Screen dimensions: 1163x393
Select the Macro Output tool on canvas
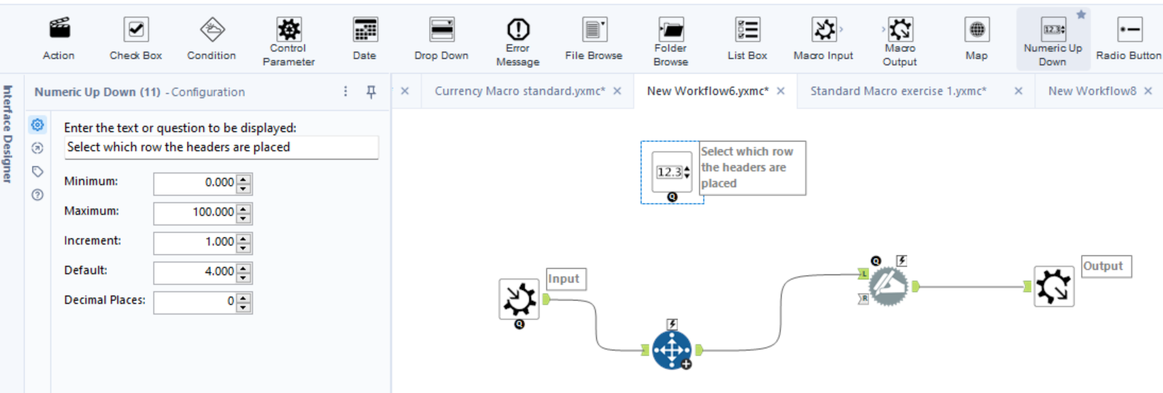1054,286
